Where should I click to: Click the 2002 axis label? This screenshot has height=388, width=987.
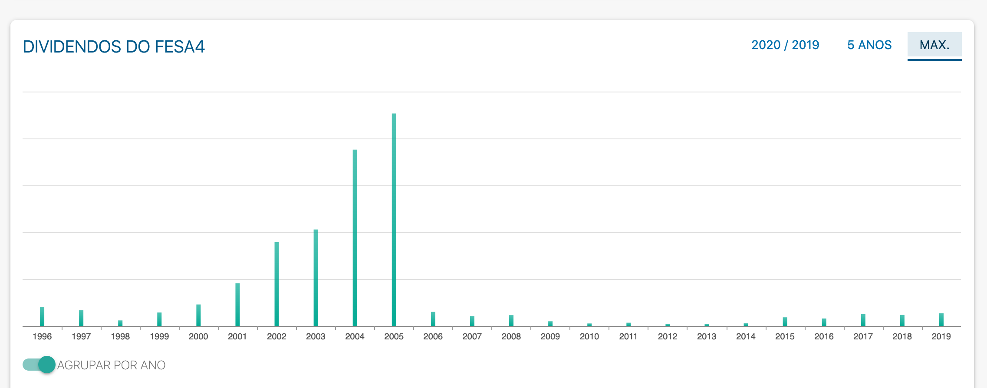[276, 336]
